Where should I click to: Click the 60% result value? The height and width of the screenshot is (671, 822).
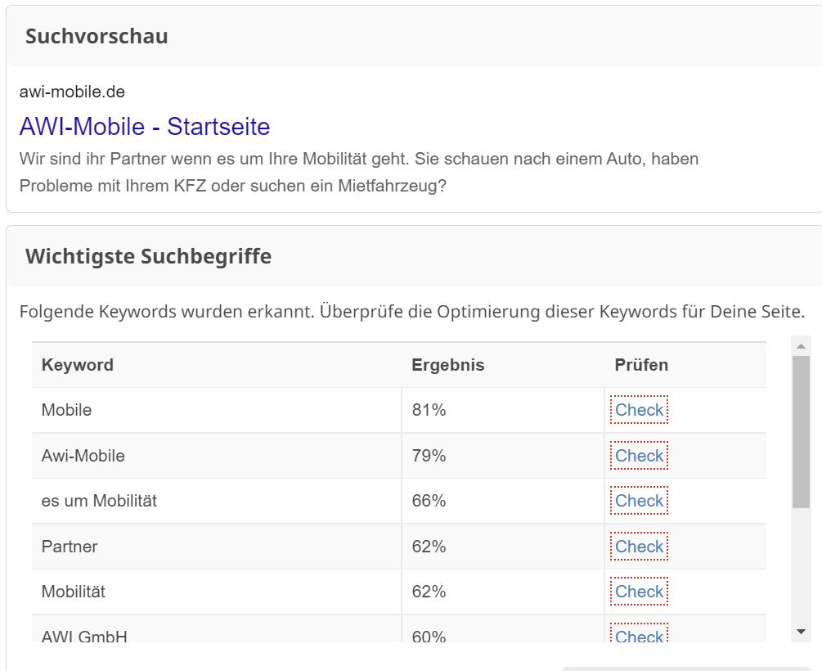pos(429,636)
